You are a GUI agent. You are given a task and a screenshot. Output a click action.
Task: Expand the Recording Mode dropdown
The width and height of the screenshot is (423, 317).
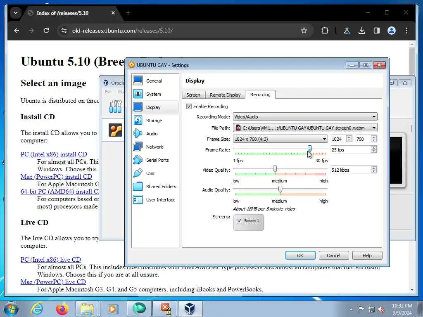click(374, 117)
